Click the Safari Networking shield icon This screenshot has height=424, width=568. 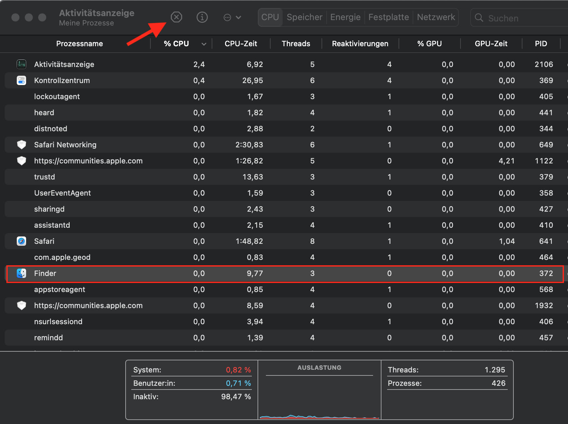[21, 145]
